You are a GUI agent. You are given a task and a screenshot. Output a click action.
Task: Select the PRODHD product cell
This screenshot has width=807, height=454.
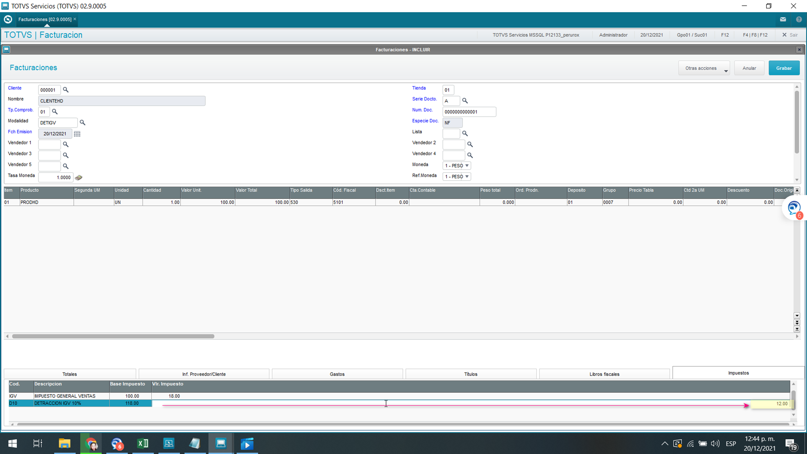(x=47, y=203)
